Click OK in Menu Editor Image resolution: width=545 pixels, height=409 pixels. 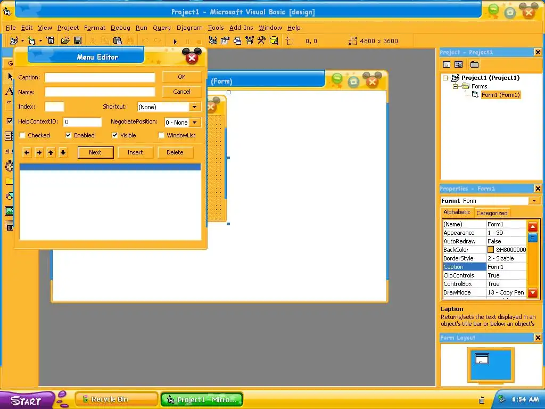pos(182,77)
